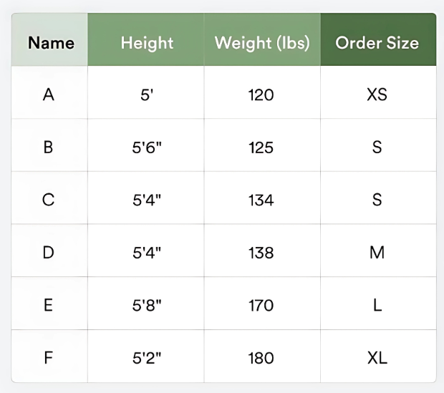Select the cell with name A
The height and width of the screenshot is (393, 444).
pyautogui.click(x=49, y=94)
